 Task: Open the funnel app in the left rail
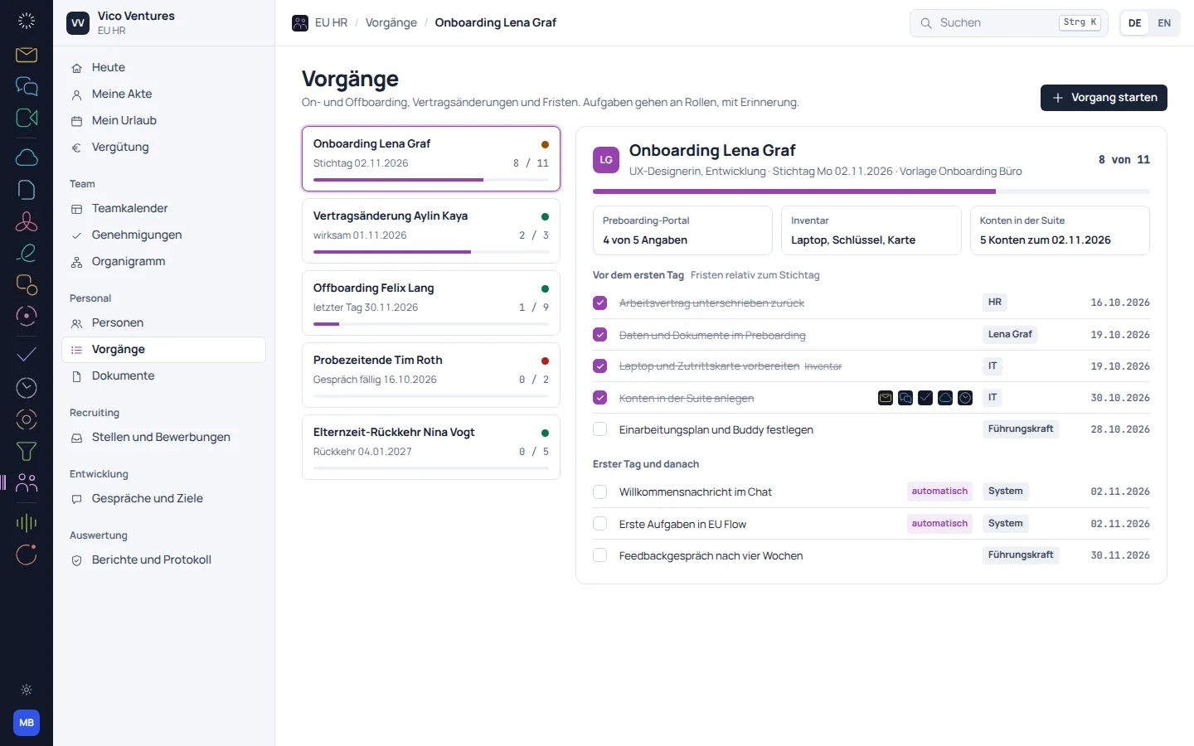(x=27, y=451)
